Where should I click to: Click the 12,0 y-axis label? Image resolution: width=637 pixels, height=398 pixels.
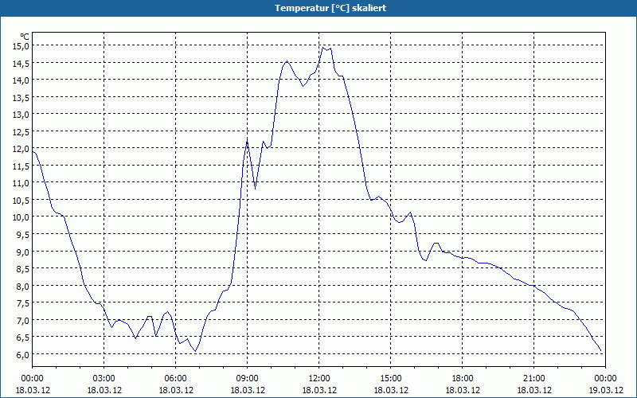21,149
